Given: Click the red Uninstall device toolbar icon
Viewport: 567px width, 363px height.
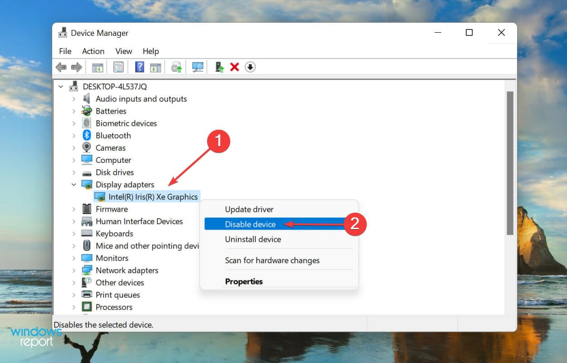Looking at the screenshot, I should pos(235,67).
